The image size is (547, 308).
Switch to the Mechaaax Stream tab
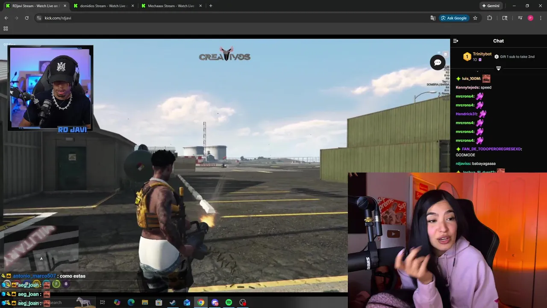[171, 6]
